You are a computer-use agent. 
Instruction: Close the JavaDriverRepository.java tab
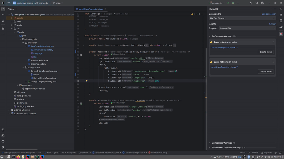pos(105,9)
